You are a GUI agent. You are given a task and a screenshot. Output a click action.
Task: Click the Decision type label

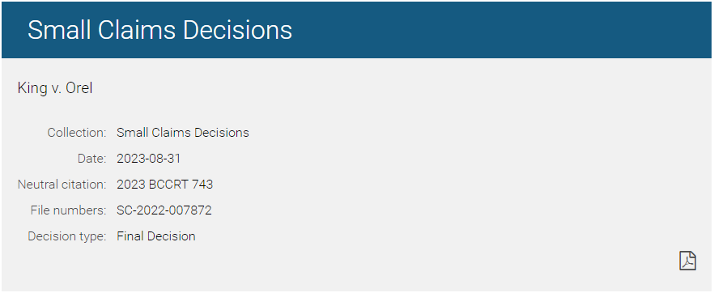click(67, 236)
